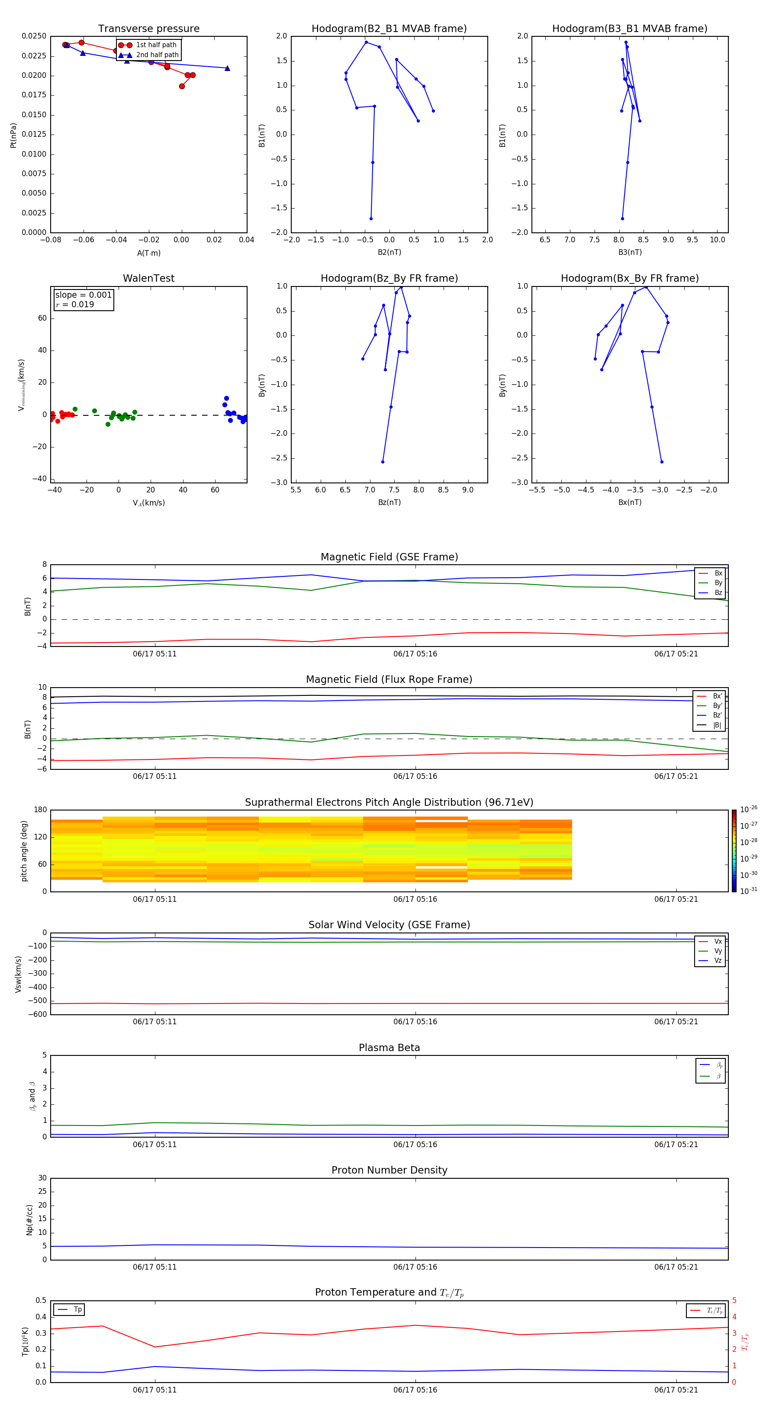Click the βp entry in Plasma Beta legend
This screenshot has height=1428, width=779.
711,1065
